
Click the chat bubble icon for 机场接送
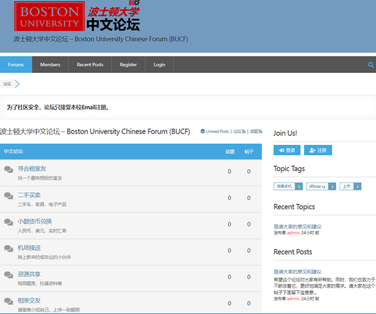(x=9, y=249)
